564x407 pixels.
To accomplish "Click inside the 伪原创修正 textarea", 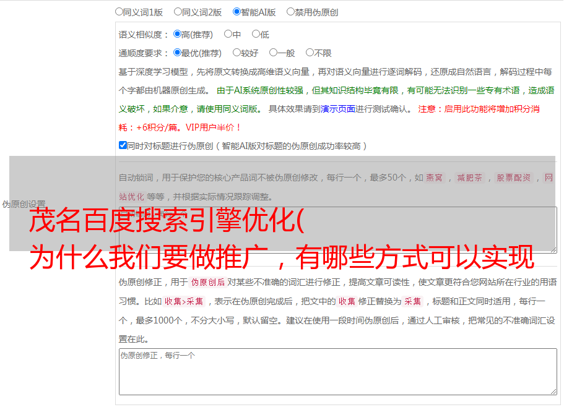I will [x=338, y=372].
